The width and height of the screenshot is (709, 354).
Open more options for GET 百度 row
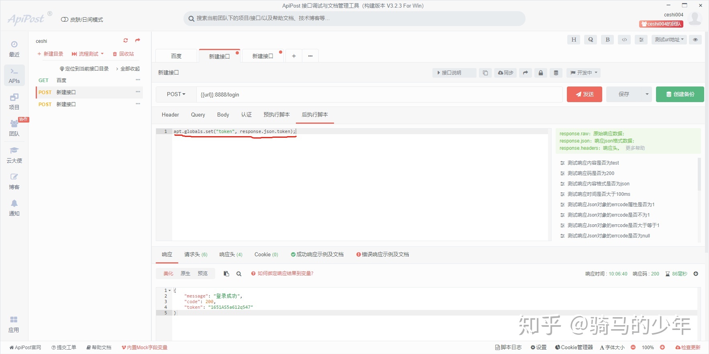(x=138, y=80)
